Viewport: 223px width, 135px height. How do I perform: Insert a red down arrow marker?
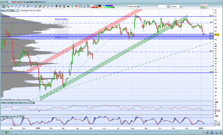(76, 6)
